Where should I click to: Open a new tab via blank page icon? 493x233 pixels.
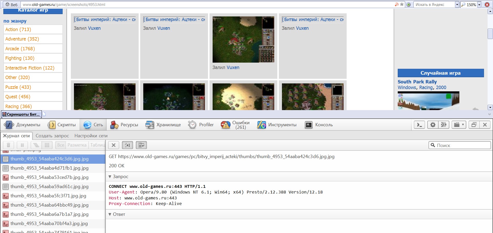click(44, 114)
